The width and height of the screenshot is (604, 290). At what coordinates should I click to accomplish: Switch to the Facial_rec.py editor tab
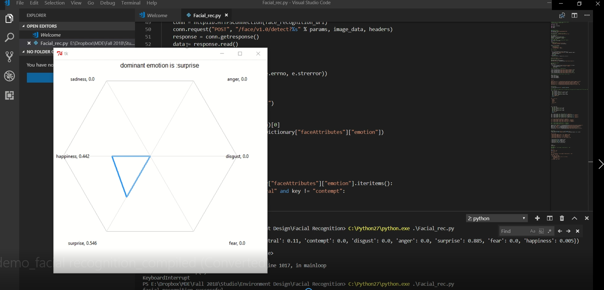pos(207,15)
